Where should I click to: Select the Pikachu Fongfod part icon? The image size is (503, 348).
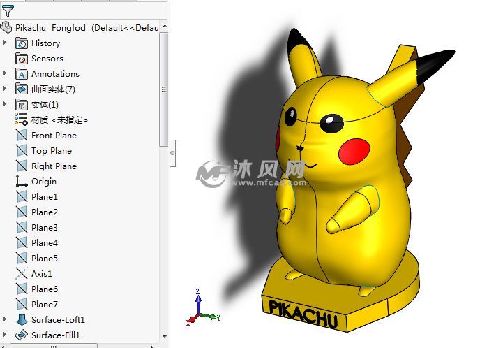6,28
